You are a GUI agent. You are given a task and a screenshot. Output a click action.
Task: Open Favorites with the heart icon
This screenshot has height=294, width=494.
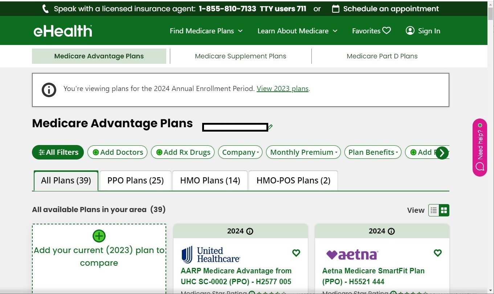pos(371,31)
